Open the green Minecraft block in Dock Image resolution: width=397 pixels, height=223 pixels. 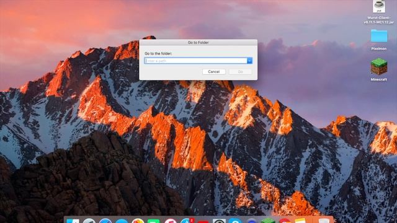268,221
